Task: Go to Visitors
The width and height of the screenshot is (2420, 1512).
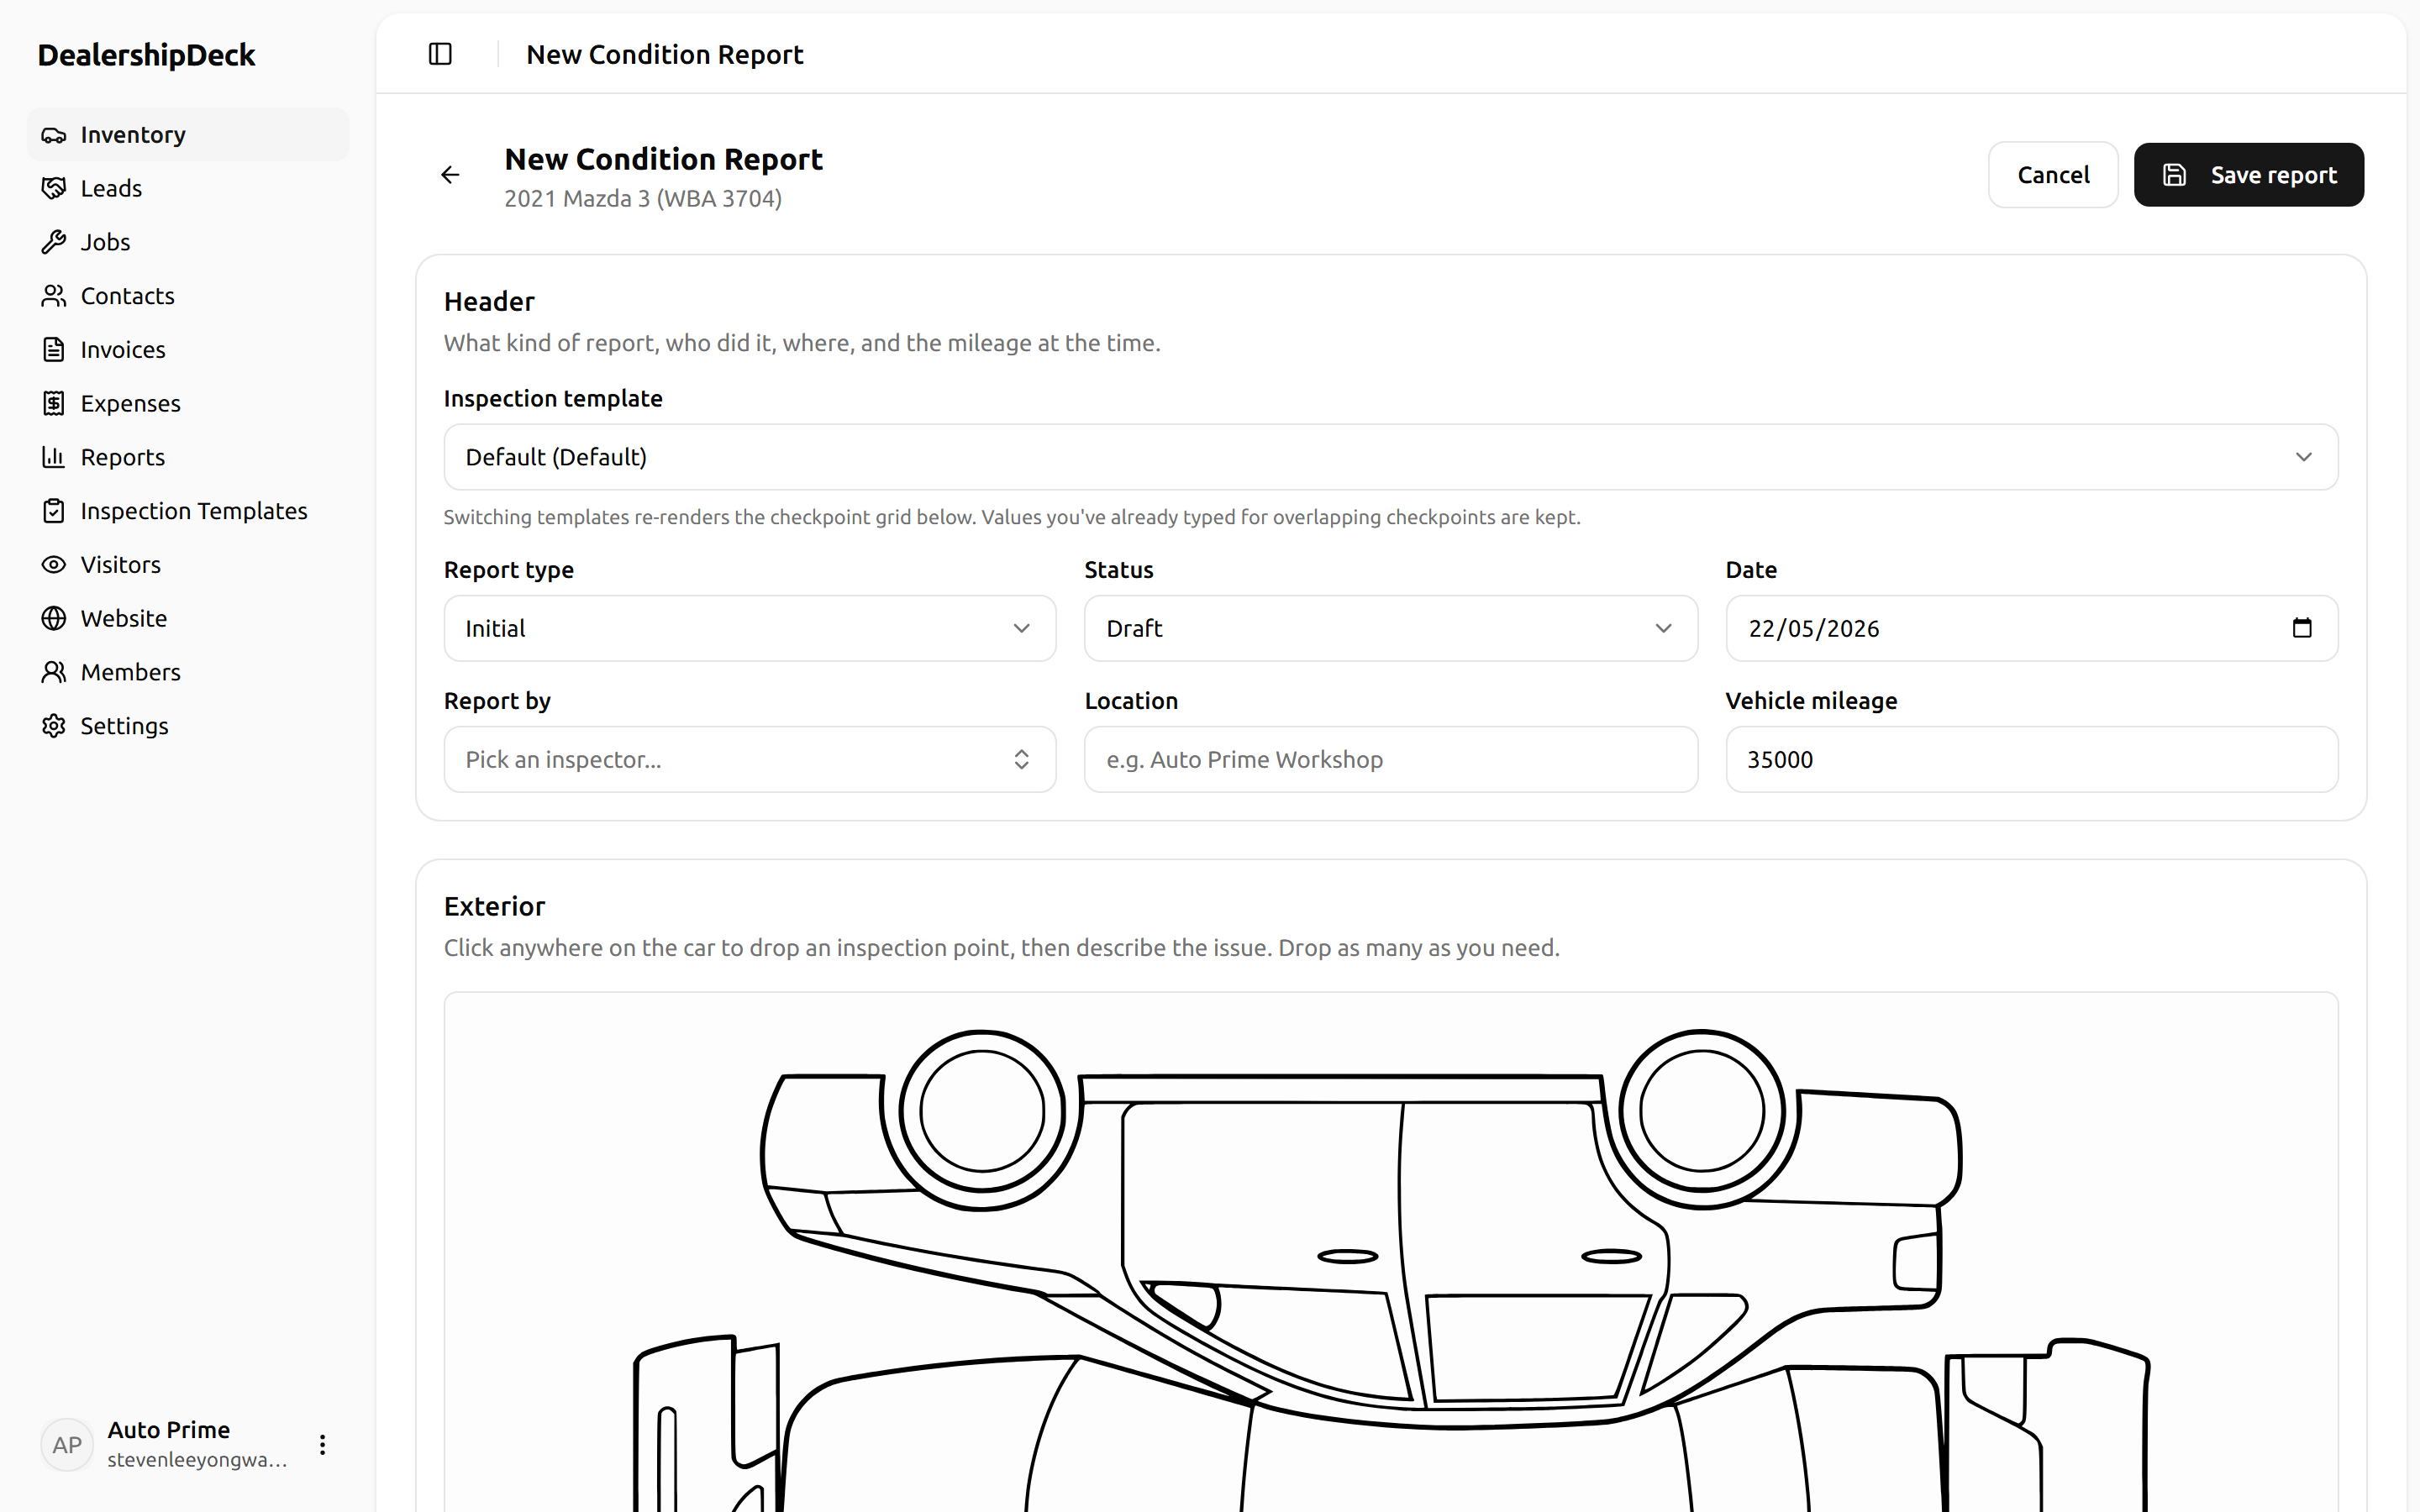Action: tap(188, 565)
